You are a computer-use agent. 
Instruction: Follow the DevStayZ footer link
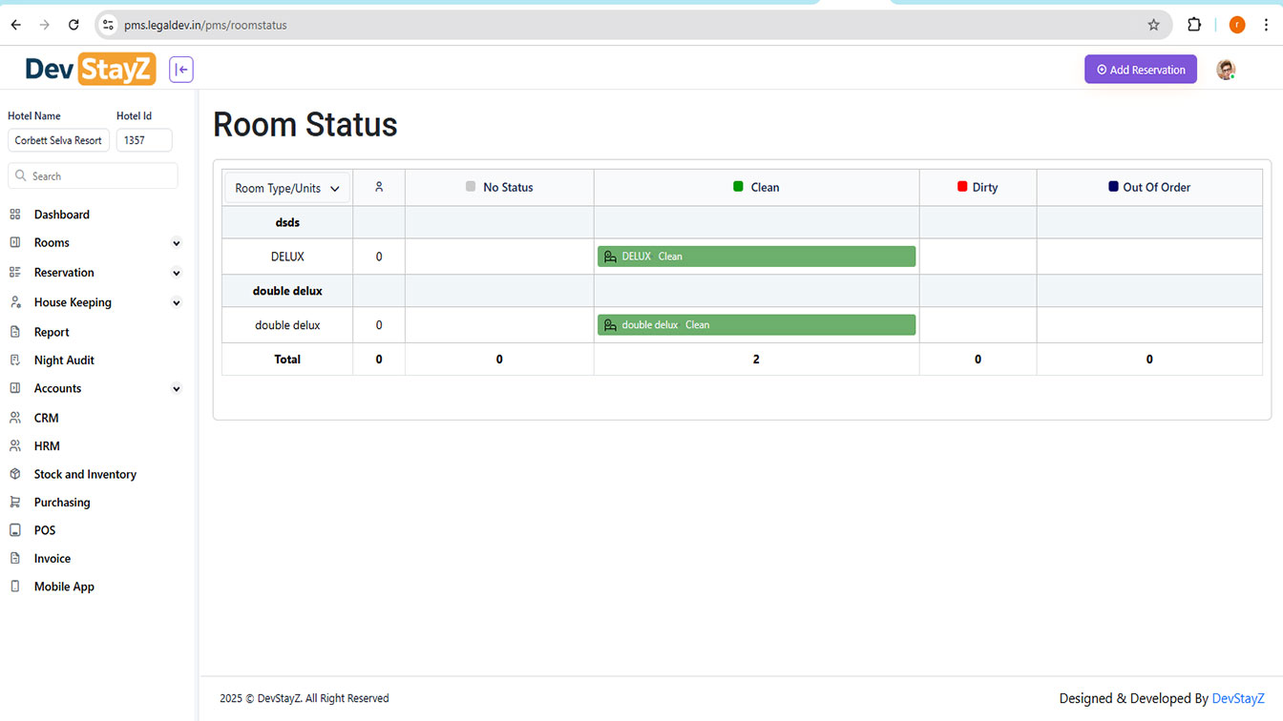(1237, 698)
